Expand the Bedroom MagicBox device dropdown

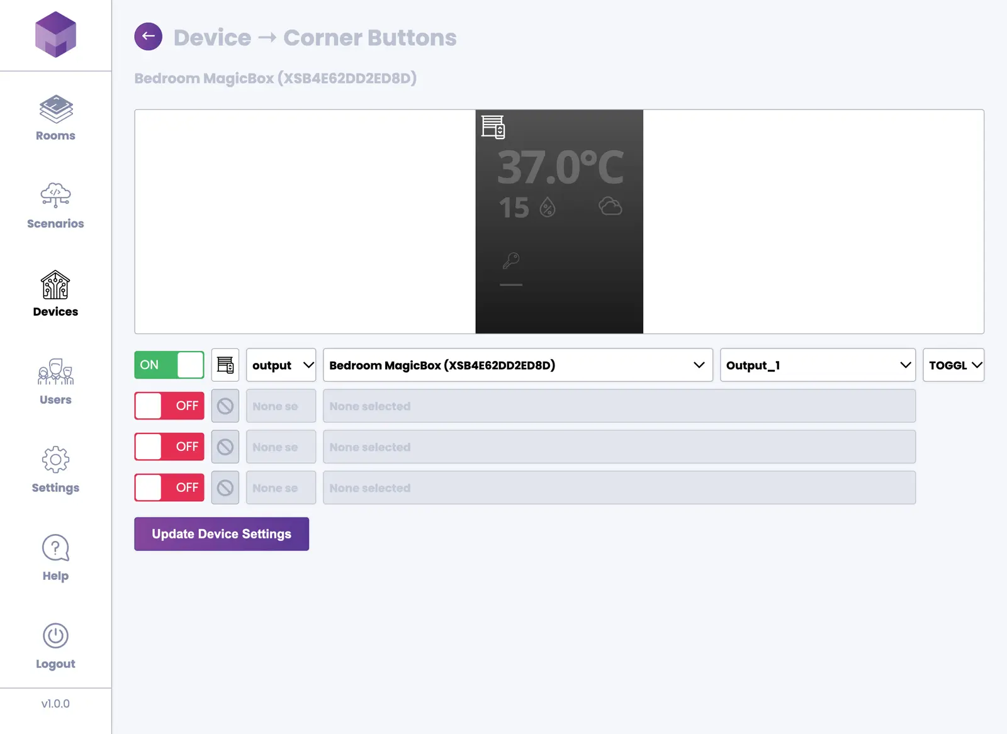(517, 365)
